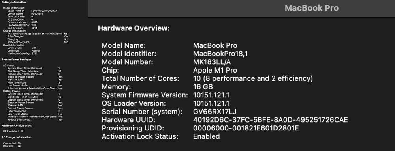This screenshot has width=395, height=151.
Task: Click the 'UPS Installed:' label
Action: 11,131
